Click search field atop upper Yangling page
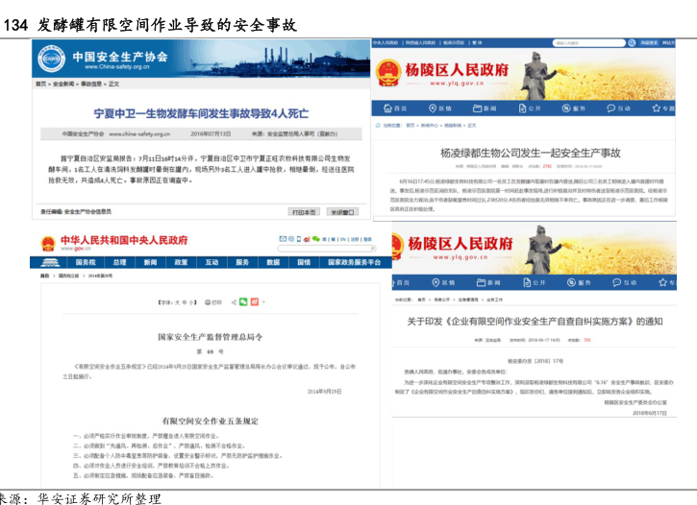Screen dimensions: 697x505 tap(588, 43)
